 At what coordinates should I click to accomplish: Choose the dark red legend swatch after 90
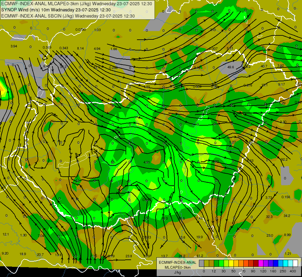pyautogui.click(x=256, y=263)
